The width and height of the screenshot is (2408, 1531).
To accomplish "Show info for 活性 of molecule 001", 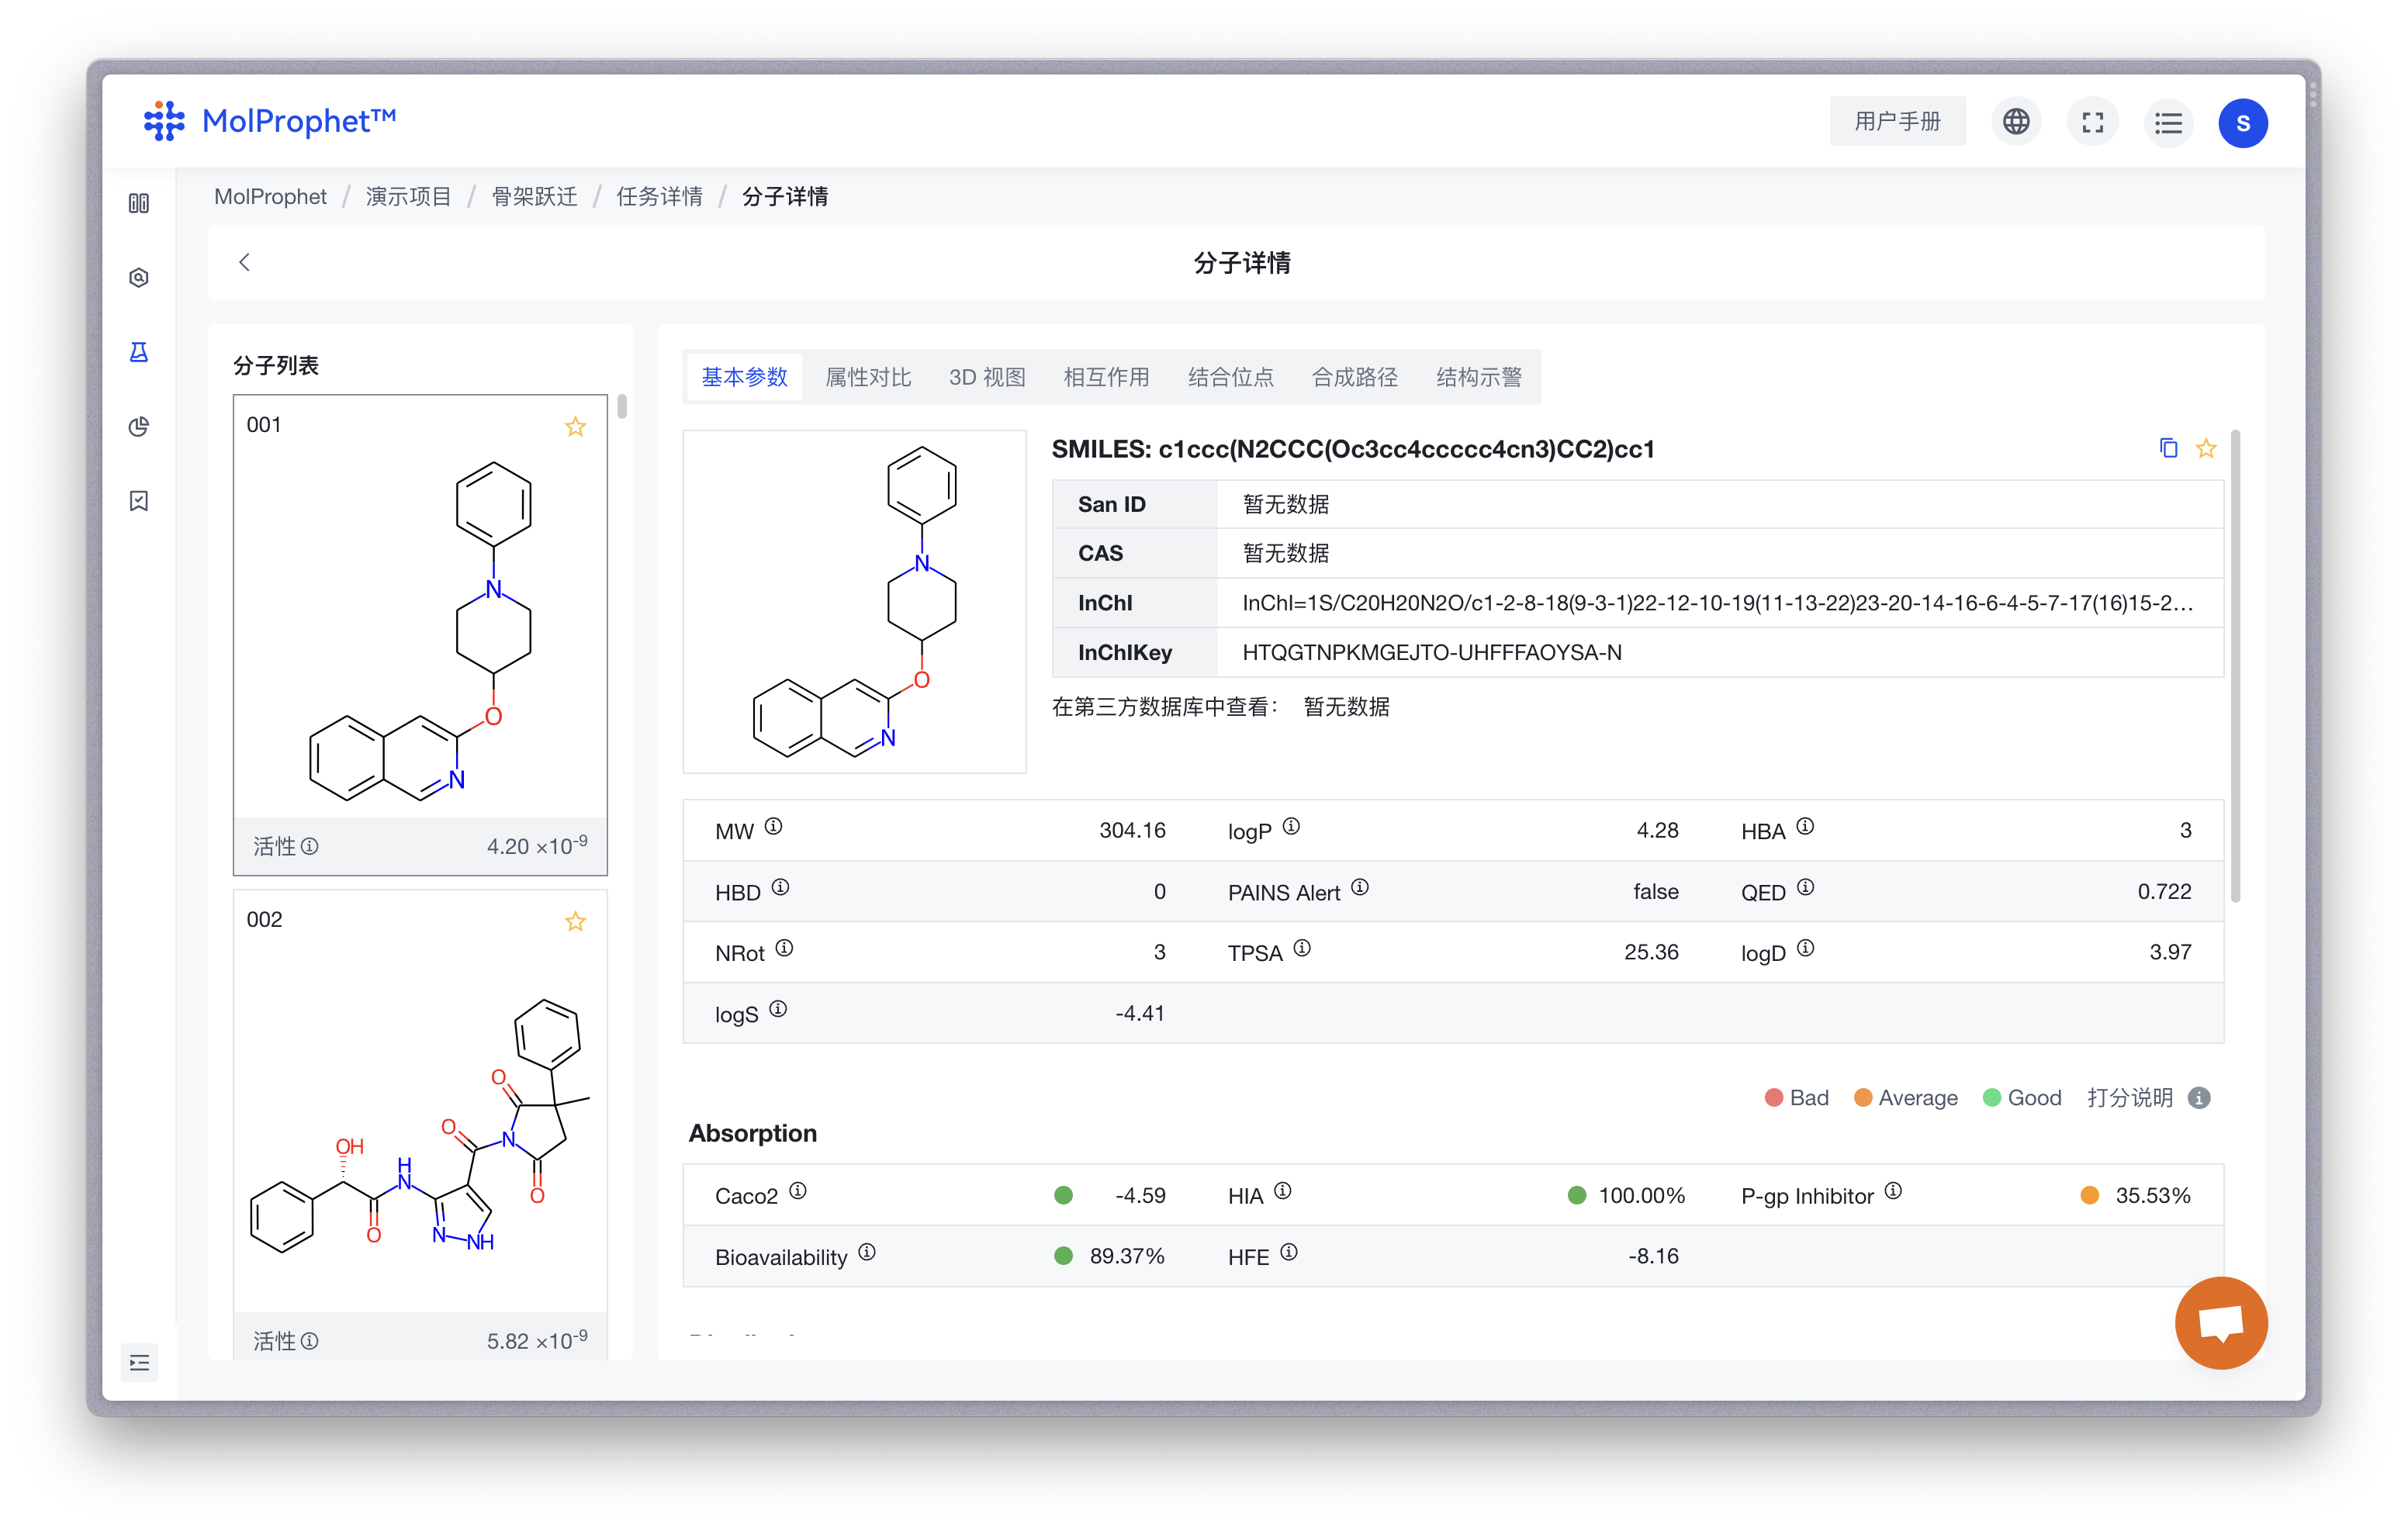I will (310, 846).
